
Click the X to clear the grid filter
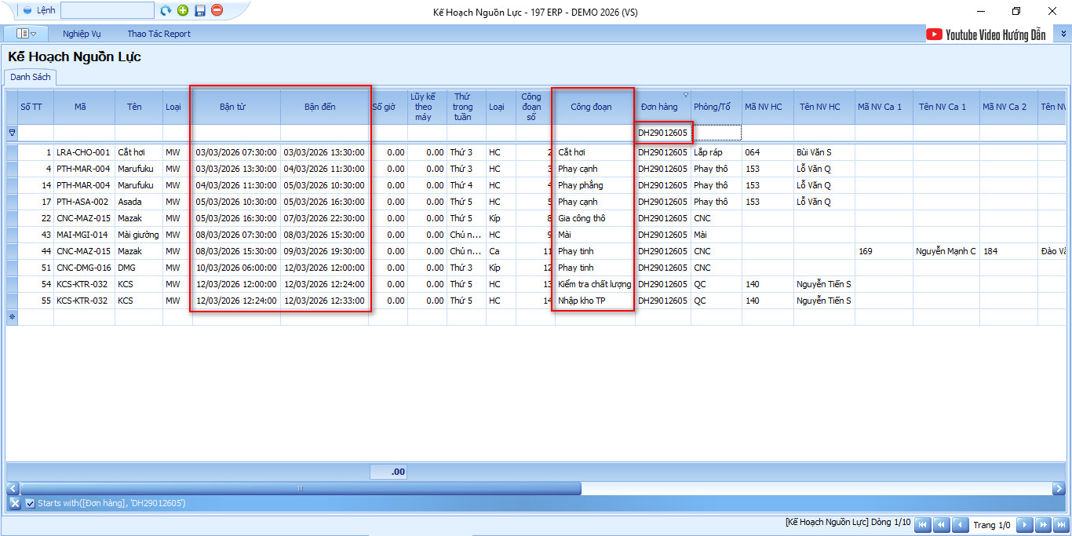[15, 503]
